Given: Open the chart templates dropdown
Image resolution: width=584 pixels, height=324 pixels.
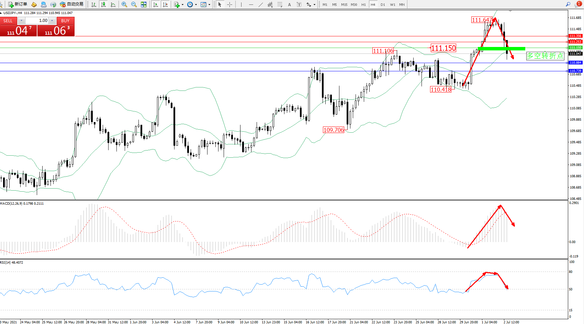Looking at the screenshot, I should [205, 4].
